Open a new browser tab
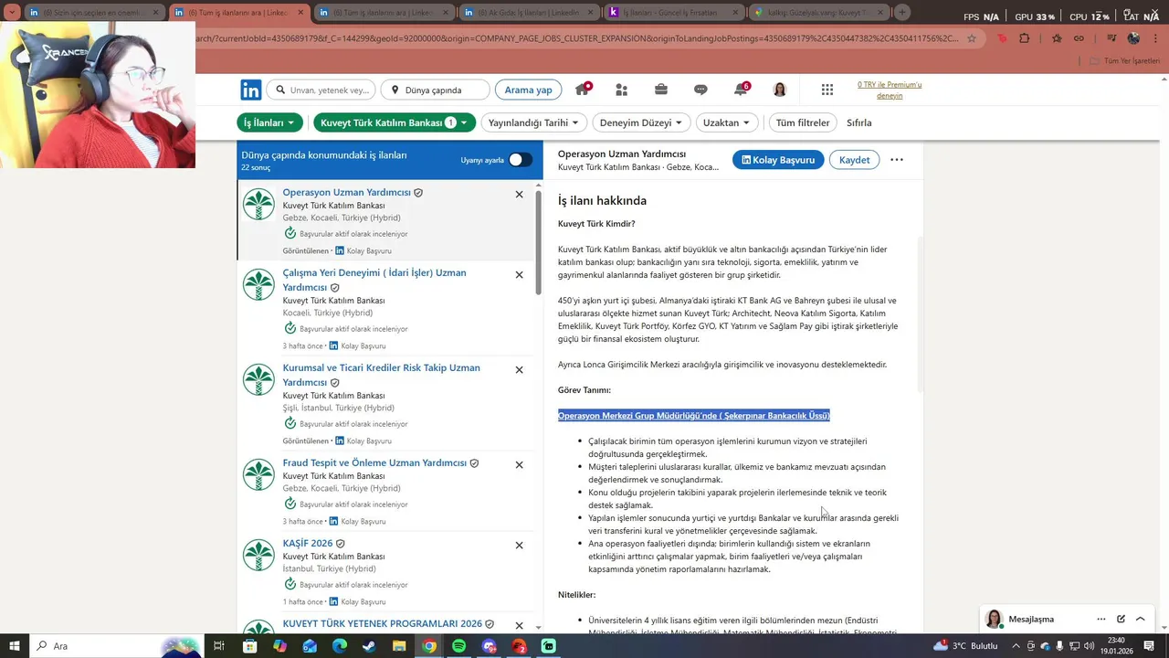Viewport: 1169px width, 658px height. click(901, 13)
